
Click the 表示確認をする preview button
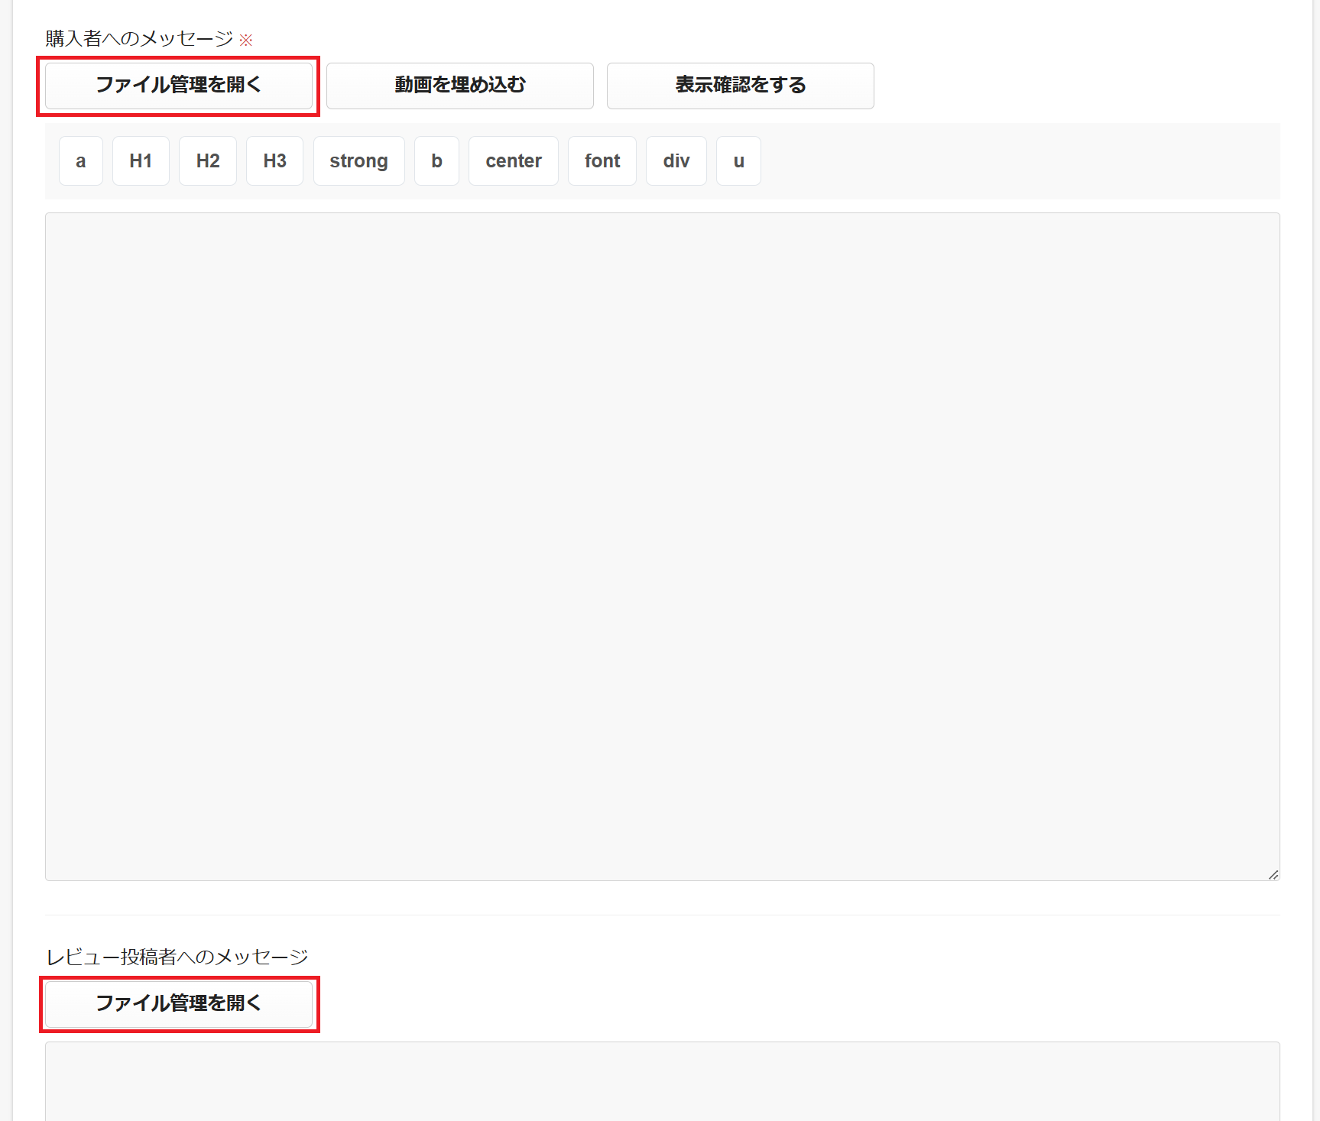pos(740,86)
